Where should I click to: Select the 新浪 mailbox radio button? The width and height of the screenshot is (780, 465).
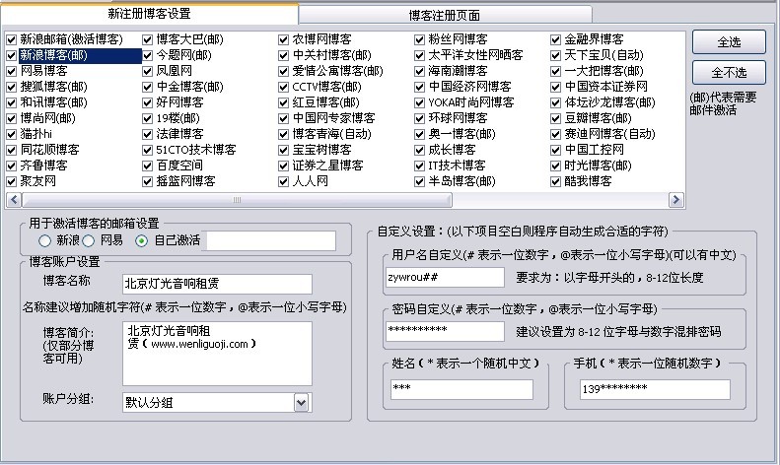tap(44, 240)
